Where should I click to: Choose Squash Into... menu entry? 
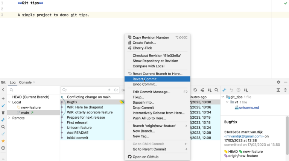click(143, 102)
